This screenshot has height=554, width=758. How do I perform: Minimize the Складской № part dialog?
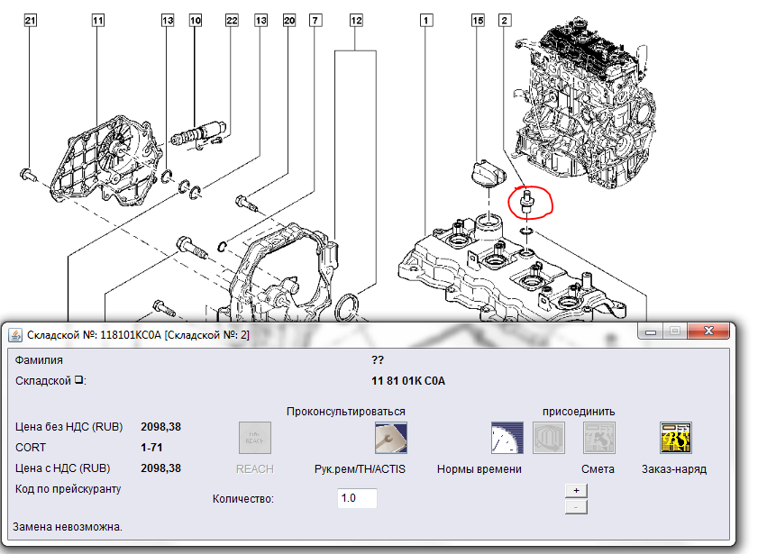(x=650, y=331)
